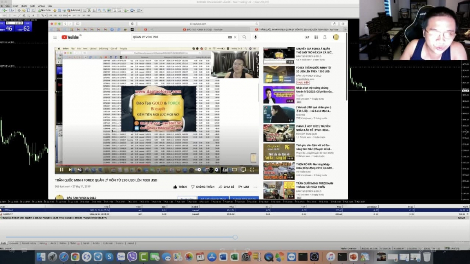Open Chuyên gia Forex Á Quân thumbnail
The width and height of the screenshot is (470, 264).
pyautogui.click(x=279, y=55)
